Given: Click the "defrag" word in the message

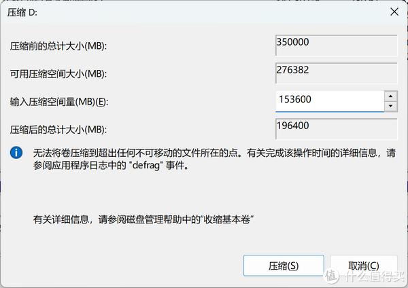Looking at the screenshot, I should point(146,165).
